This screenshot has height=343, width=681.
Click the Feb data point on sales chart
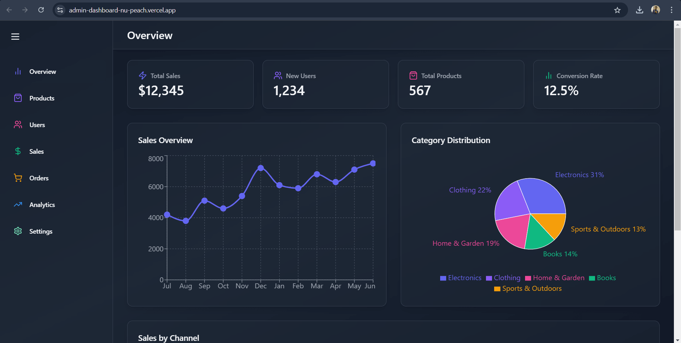click(x=298, y=188)
